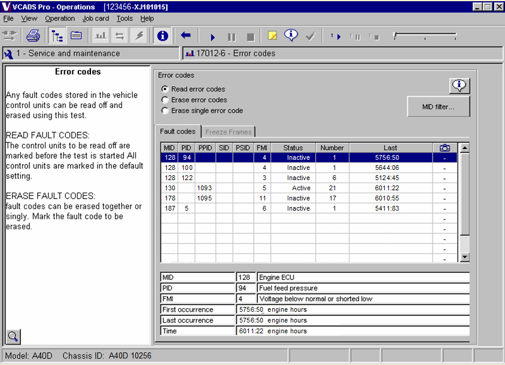
Task: Click chart icon beside 17012-6 Error codes
Action: point(190,53)
